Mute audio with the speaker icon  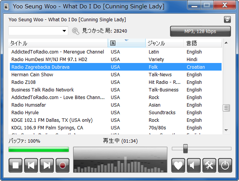[194, 165]
